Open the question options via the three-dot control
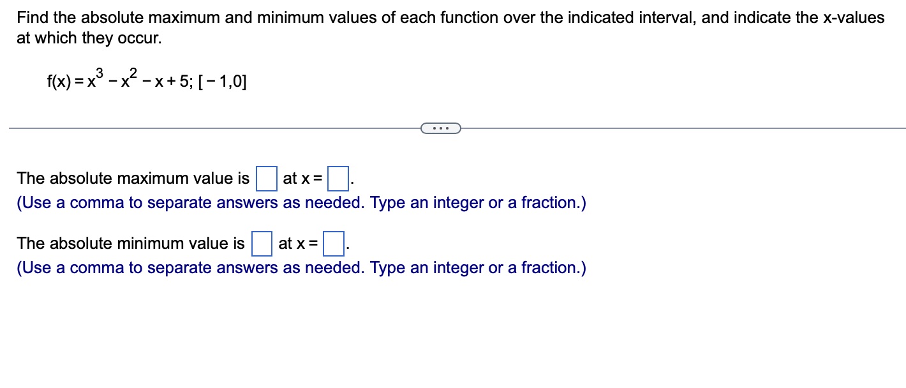This screenshot has height=388, width=906. 441,128
